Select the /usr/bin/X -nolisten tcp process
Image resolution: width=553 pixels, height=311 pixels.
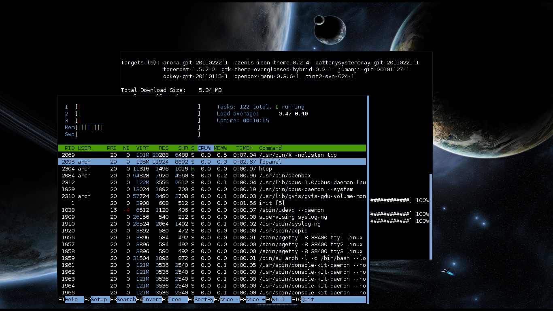tap(212, 155)
